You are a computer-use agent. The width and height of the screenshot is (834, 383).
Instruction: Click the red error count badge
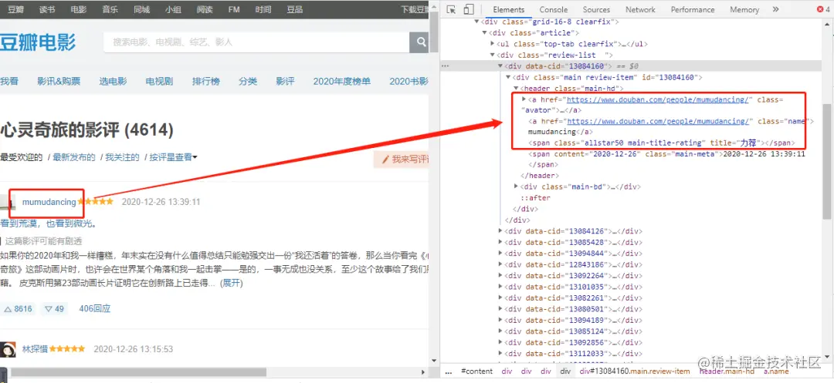pos(825,9)
